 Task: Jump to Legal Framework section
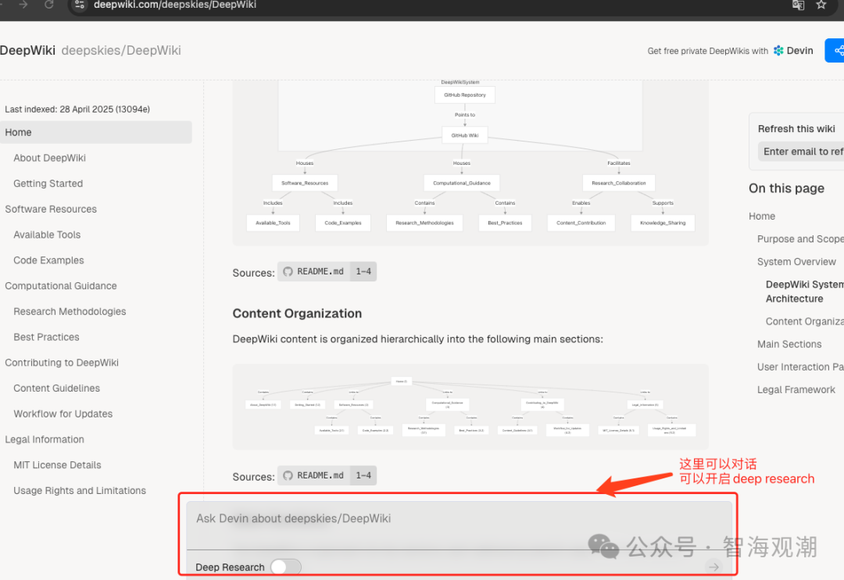click(x=796, y=389)
